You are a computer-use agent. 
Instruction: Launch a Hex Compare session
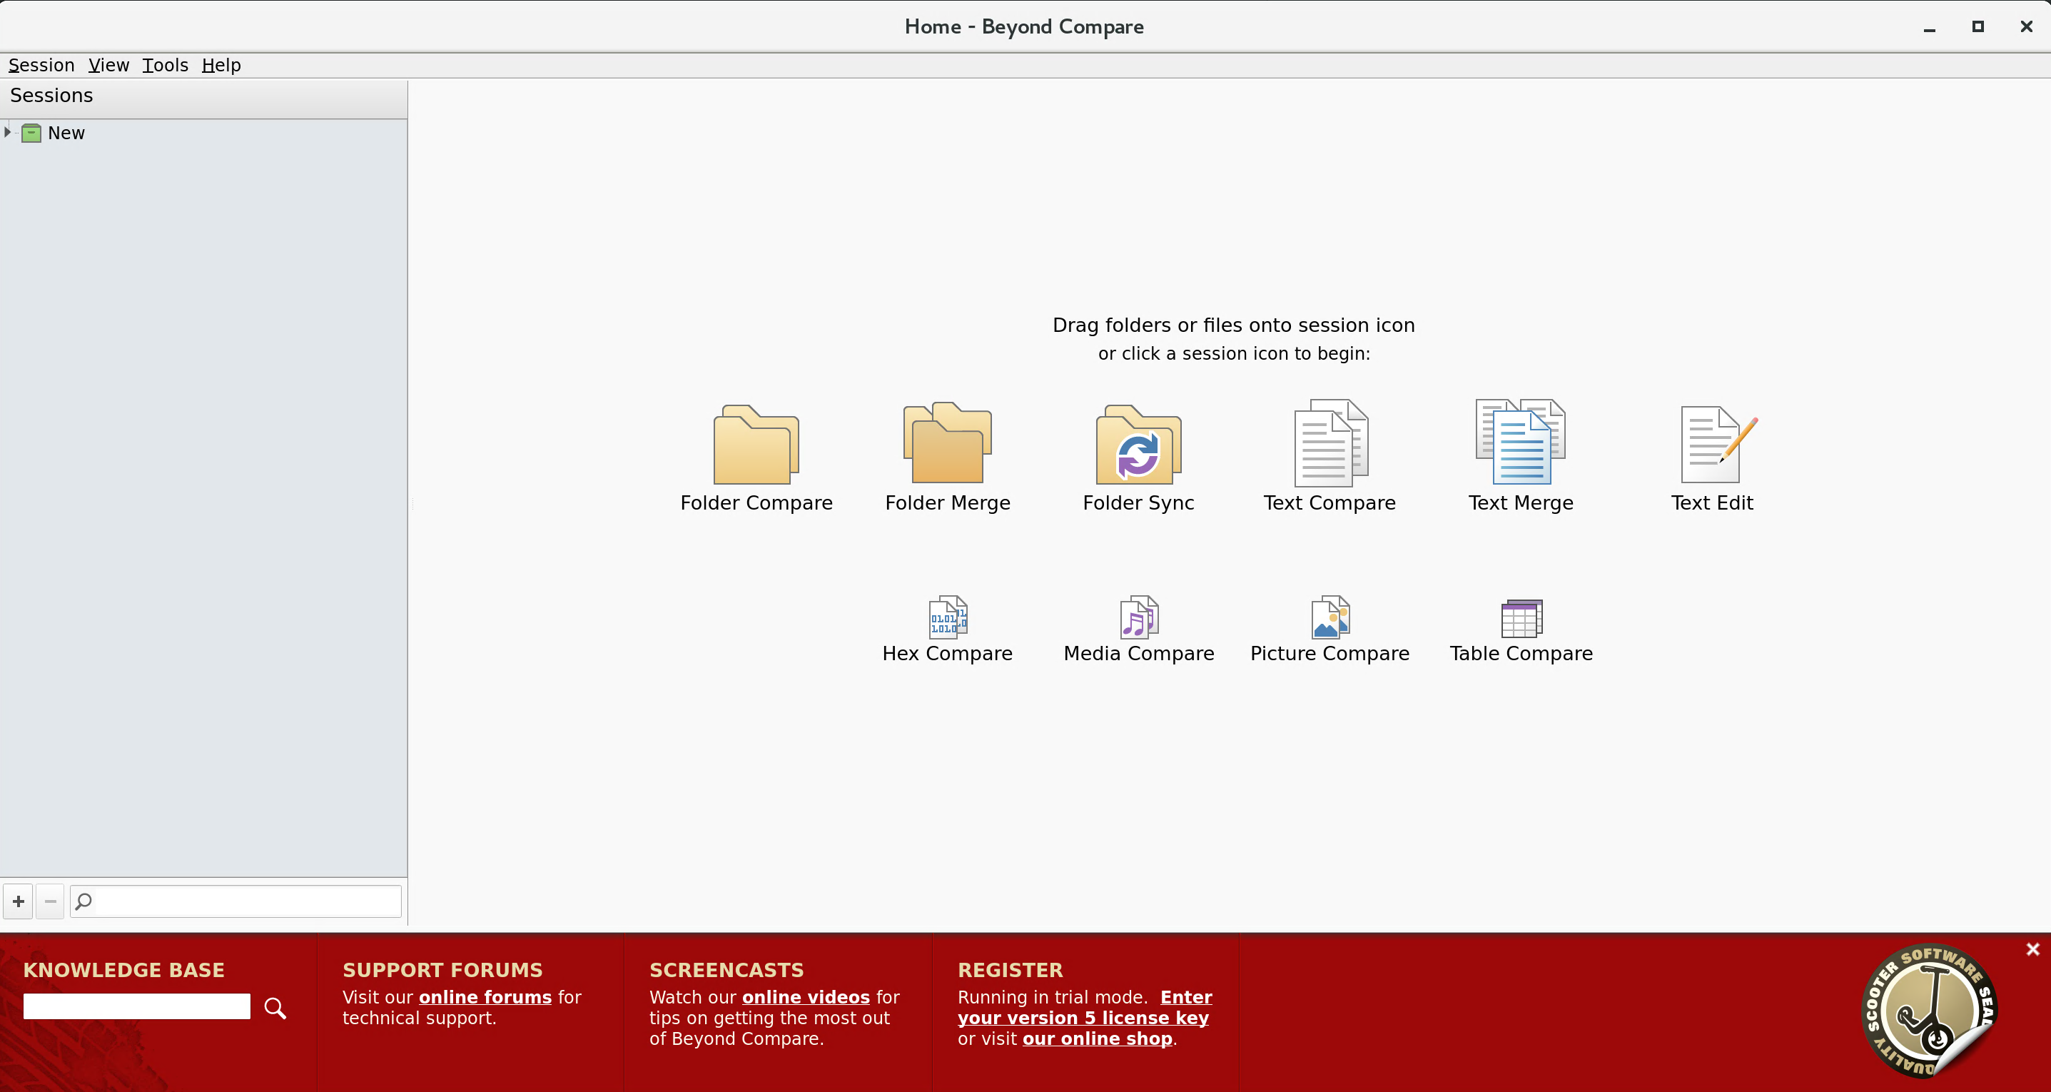(948, 618)
